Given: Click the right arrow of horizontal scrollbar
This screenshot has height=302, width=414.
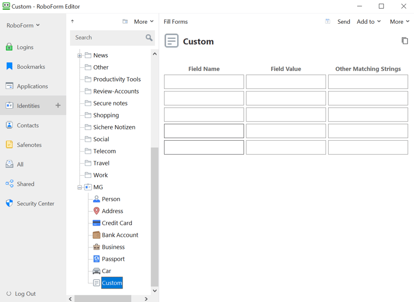Looking at the screenshot, I should click(x=146, y=299).
